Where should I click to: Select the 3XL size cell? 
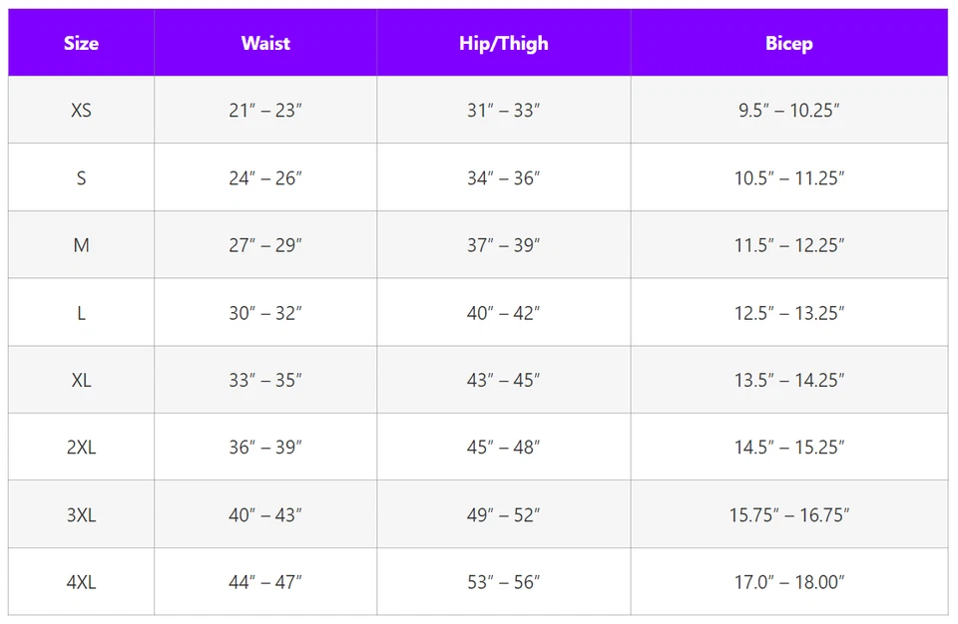pos(81,515)
